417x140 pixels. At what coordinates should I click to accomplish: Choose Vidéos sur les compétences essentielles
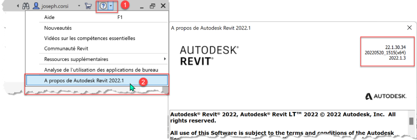[x=90, y=38]
